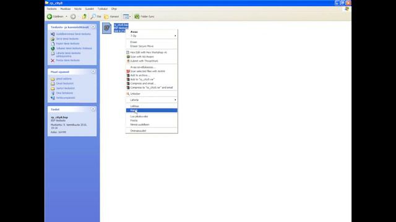Screen dimensions: 396x222
Task: Expand the 7-Zip submenu
Action: tap(152, 36)
